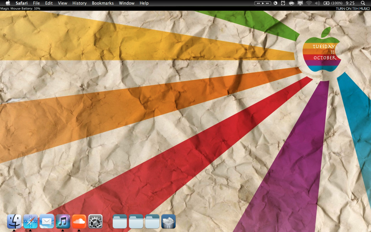Click the Spotlight magnifying glass
The image size is (371, 232).
[x=363, y=3]
